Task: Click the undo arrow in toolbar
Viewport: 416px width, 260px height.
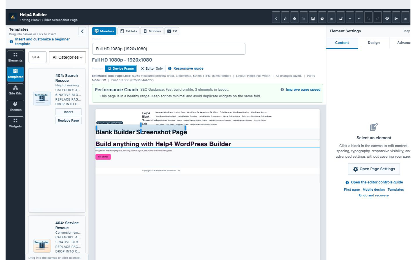Action: 368,18
